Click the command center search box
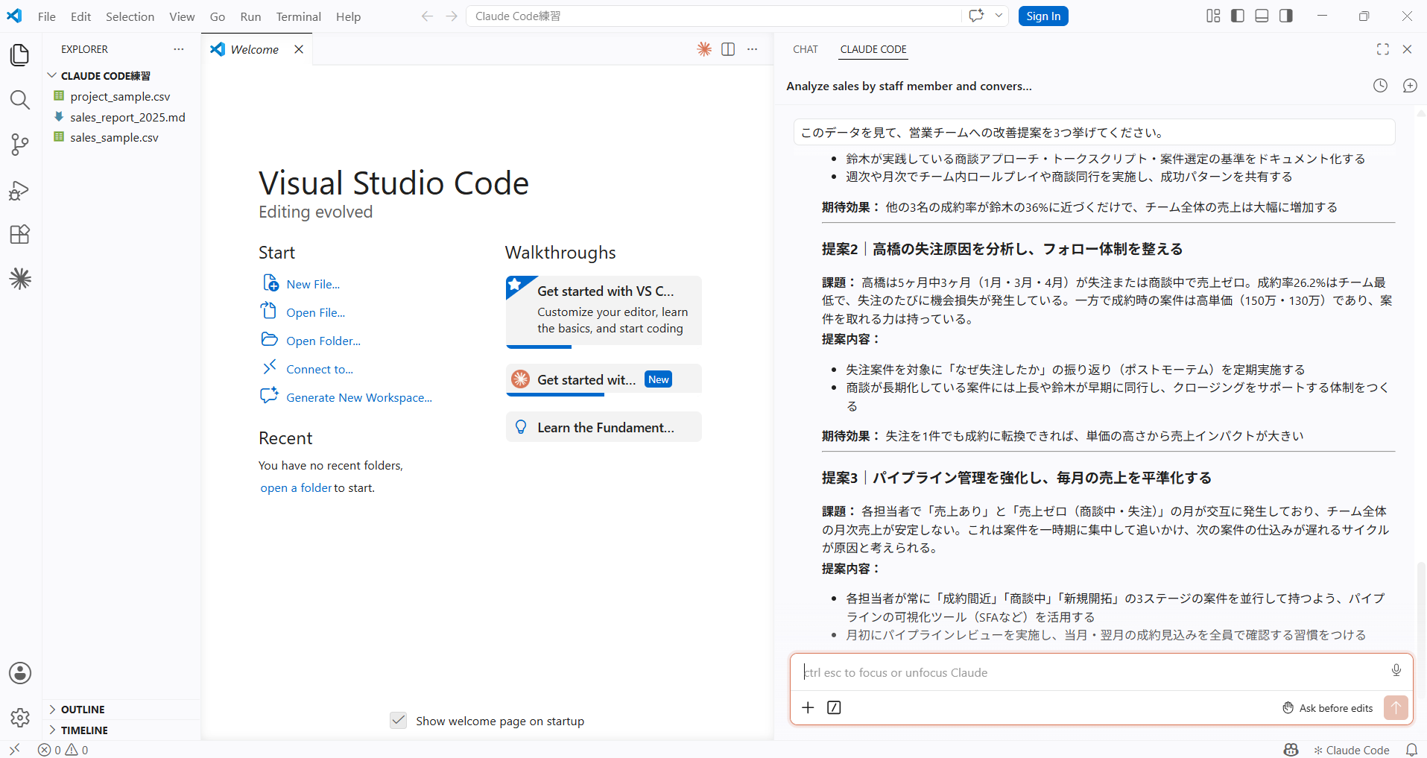The width and height of the screenshot is (1427, 758). coord(714,16)
